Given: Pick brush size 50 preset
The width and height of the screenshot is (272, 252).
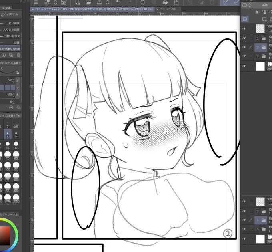Looking at the screenshot, I should coord(16,156).
